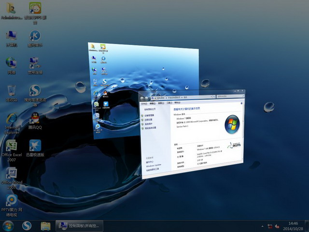
Task: Launch Sogou browser pinned on the taskbar
Action: coord(27,226)
